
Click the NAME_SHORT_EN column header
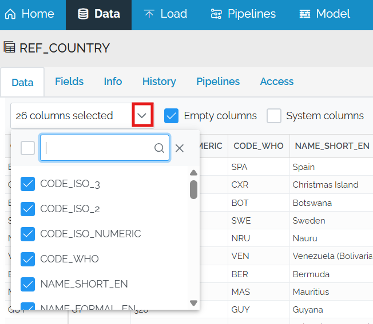point(332,146)
